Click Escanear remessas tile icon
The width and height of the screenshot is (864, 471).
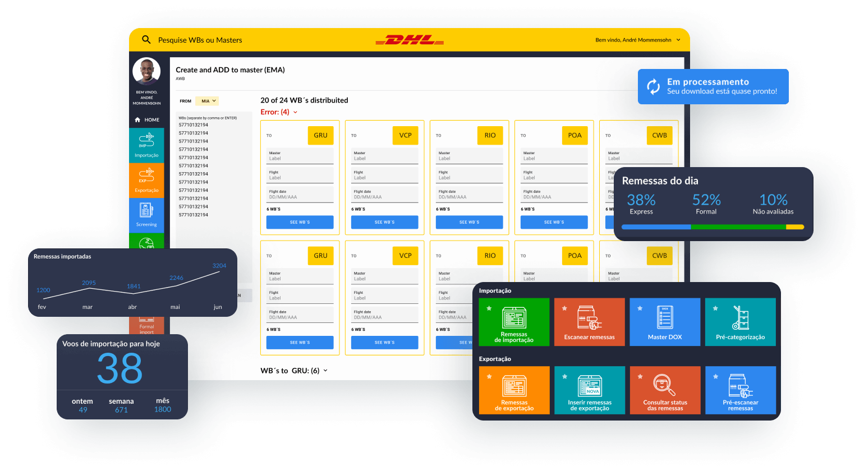pos(589,318)
